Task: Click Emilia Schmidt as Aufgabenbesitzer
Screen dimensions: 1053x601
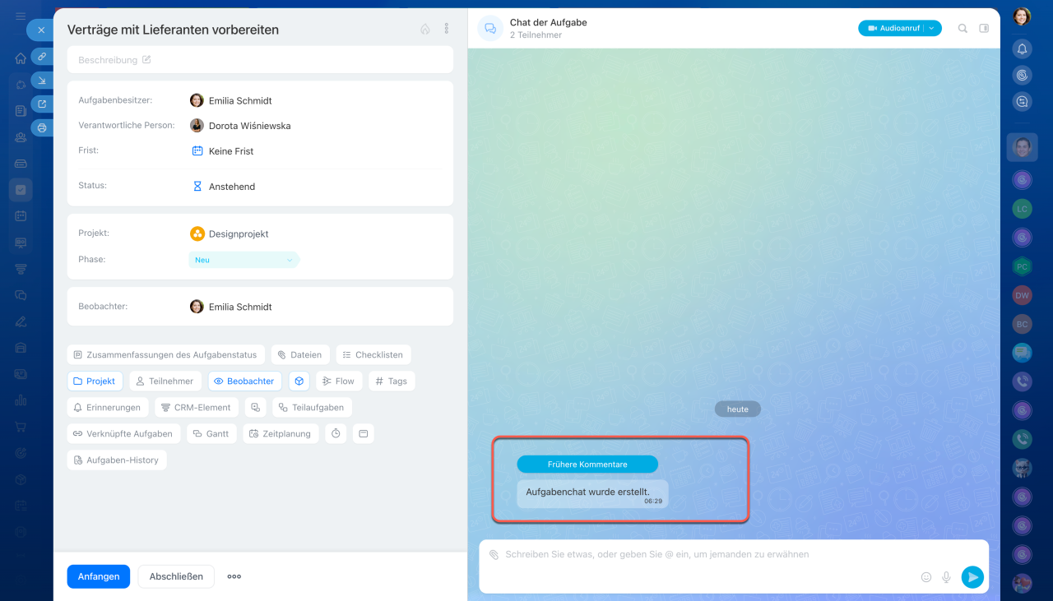Action: (240, 100)
